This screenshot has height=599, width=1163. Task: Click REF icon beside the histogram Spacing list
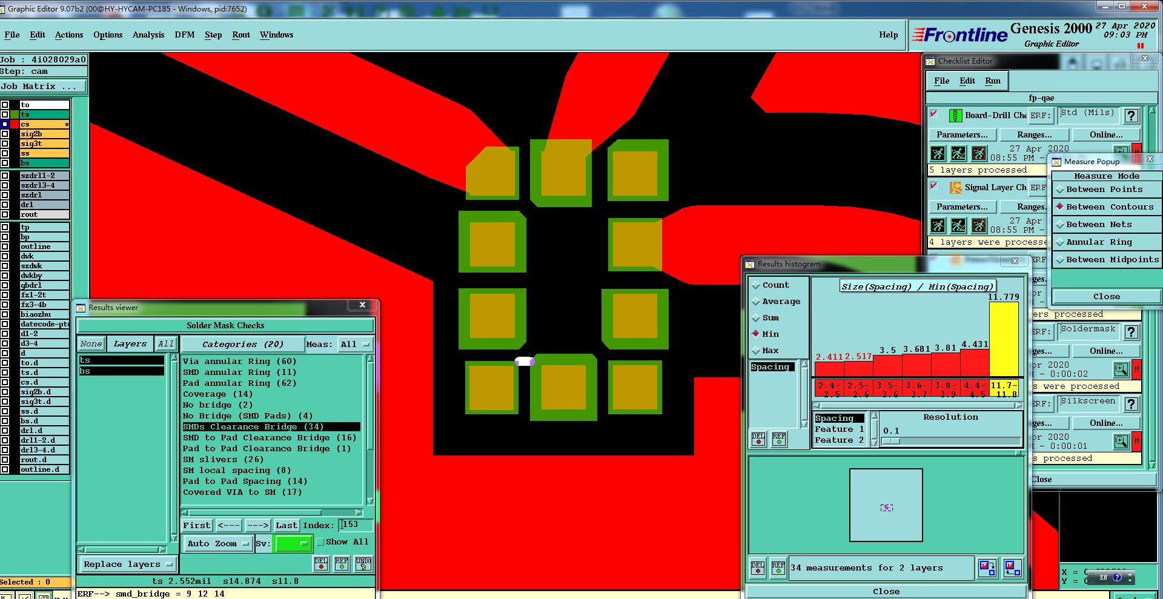click(779, 439)
